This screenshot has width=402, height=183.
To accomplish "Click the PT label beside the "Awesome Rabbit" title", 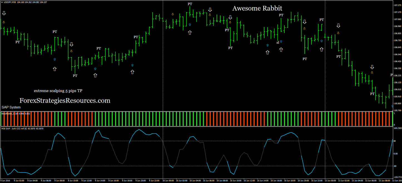I will [281, 15].
